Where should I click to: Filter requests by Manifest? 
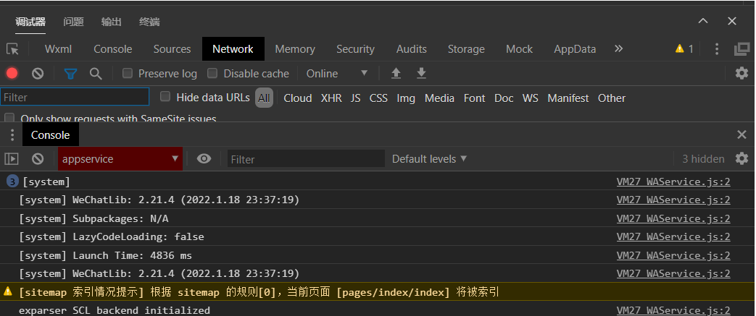(568, 98)
